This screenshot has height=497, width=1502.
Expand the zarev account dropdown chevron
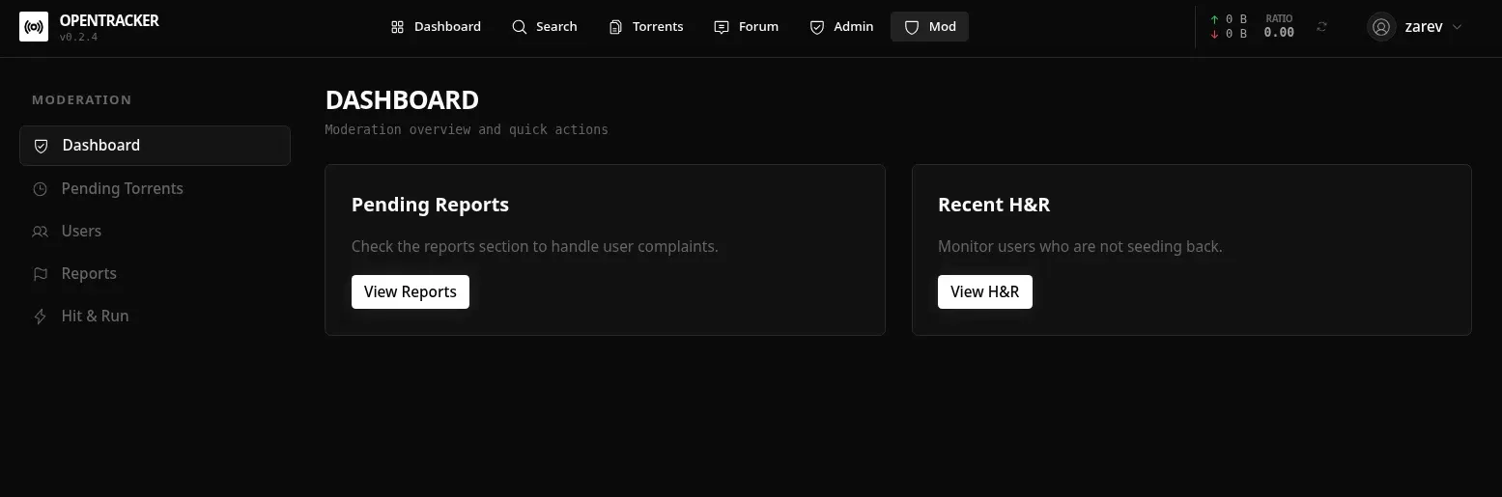(x=1458, y=27)
